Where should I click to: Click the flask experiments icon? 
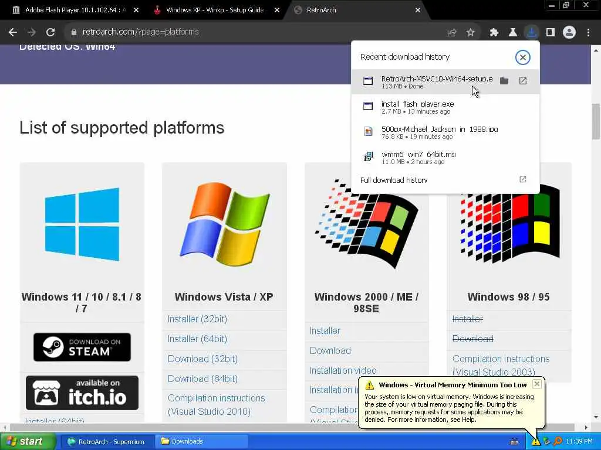pos(513,33)
